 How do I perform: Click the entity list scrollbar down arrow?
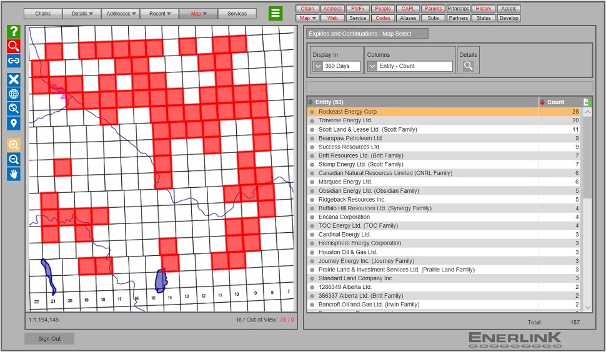587,308
